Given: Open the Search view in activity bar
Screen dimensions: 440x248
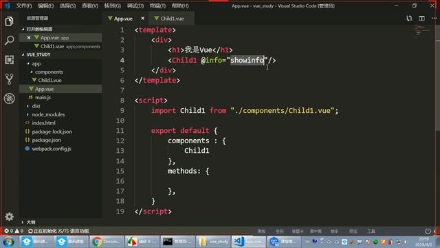Looking at the screenshot, I should pyautogui.click(x=9, y=40).
